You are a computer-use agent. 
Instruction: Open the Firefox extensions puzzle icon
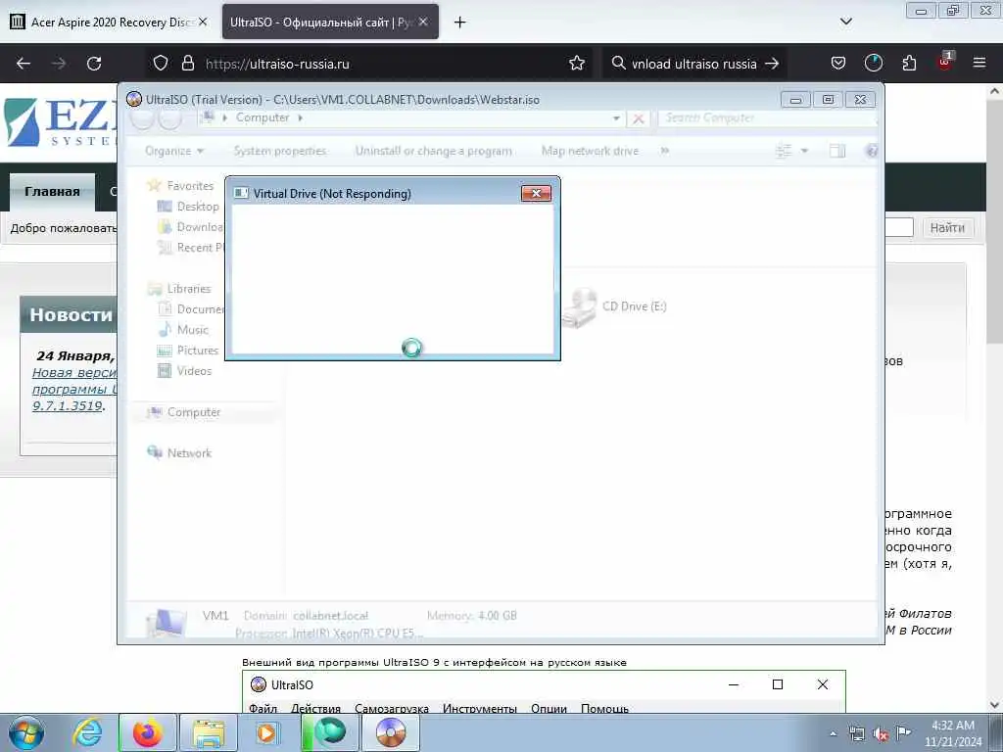(x=909, y=64)
